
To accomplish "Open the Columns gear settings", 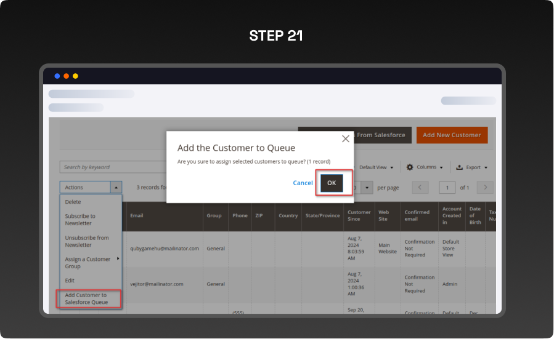I will click(x=410, y=167).
